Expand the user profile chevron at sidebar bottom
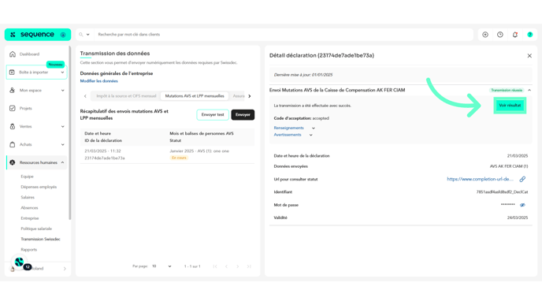542x305 pixels. (x=65, y=269)
